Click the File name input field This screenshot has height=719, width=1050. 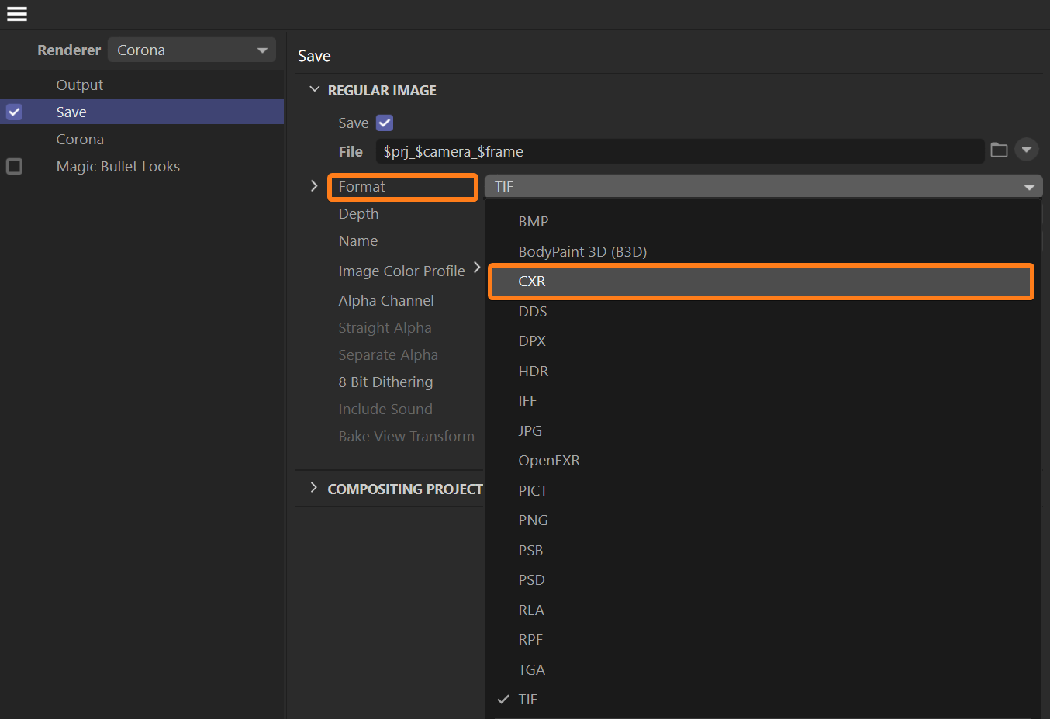coord(681,151)
